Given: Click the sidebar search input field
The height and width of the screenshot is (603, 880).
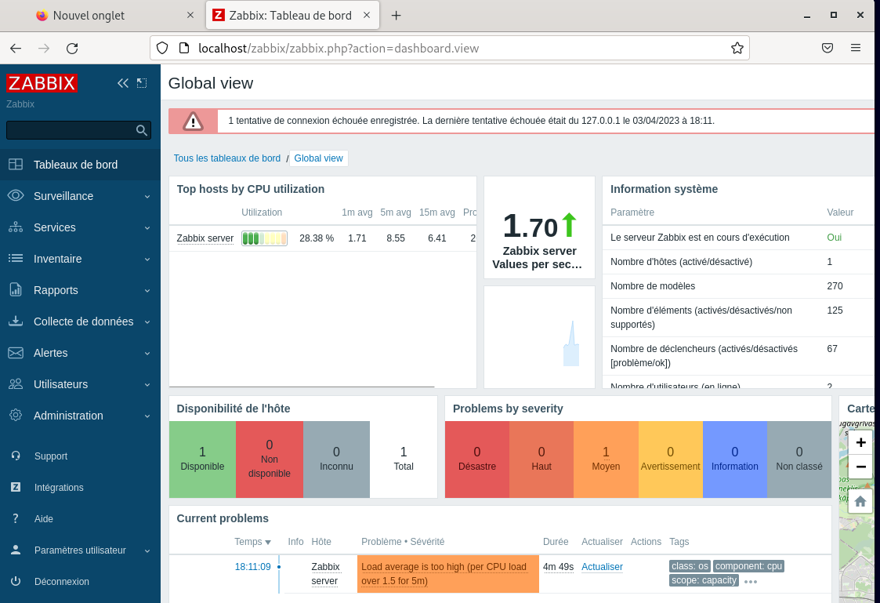Looking at the screenshot, I should coord(69,131).
